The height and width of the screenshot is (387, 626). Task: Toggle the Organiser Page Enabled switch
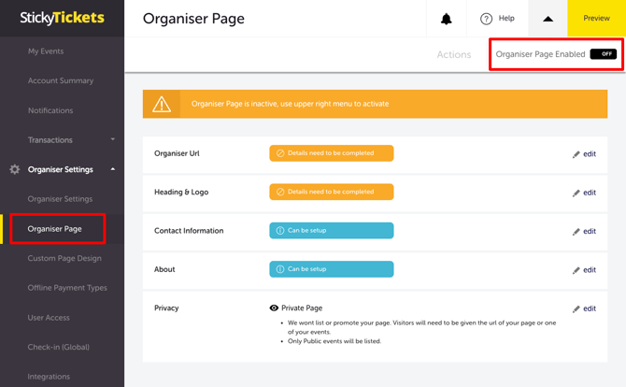(604, 54)
